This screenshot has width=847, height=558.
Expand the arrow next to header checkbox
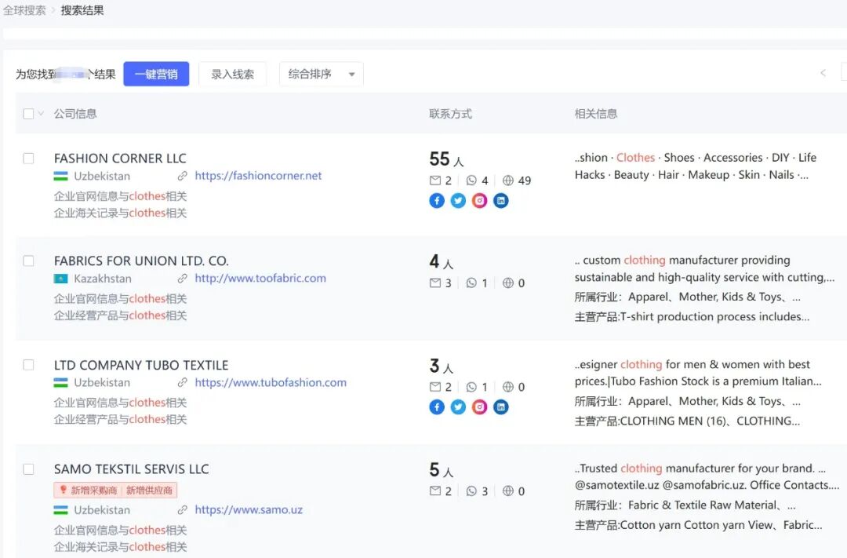(x=41, y=114)
